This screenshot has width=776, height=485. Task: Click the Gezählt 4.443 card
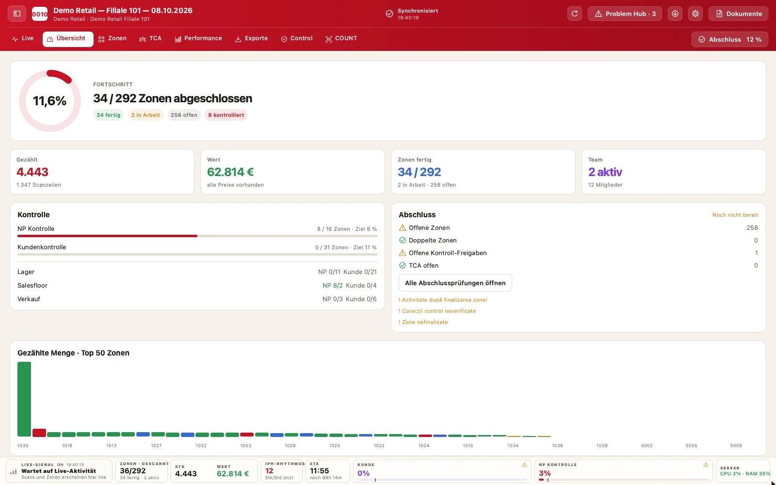pyautogui.click(x=102, y=172)
